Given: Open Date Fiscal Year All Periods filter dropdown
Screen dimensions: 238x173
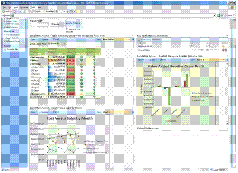Looking at the screenshot, I should [64, 43].
